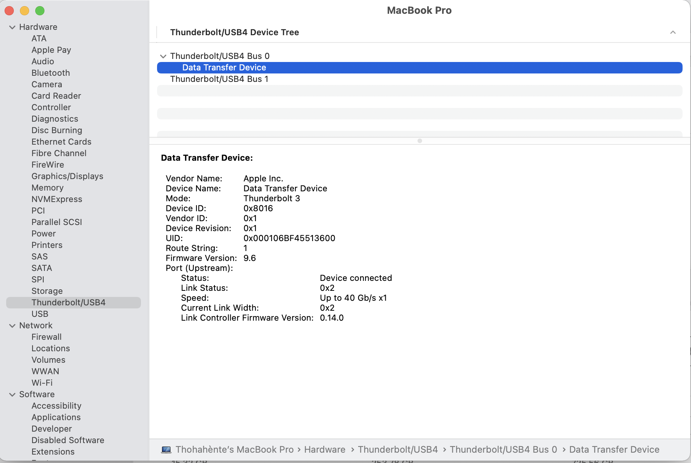
Task: Click the sort chevron in the Device Tree header
Action: coord(673,33)
